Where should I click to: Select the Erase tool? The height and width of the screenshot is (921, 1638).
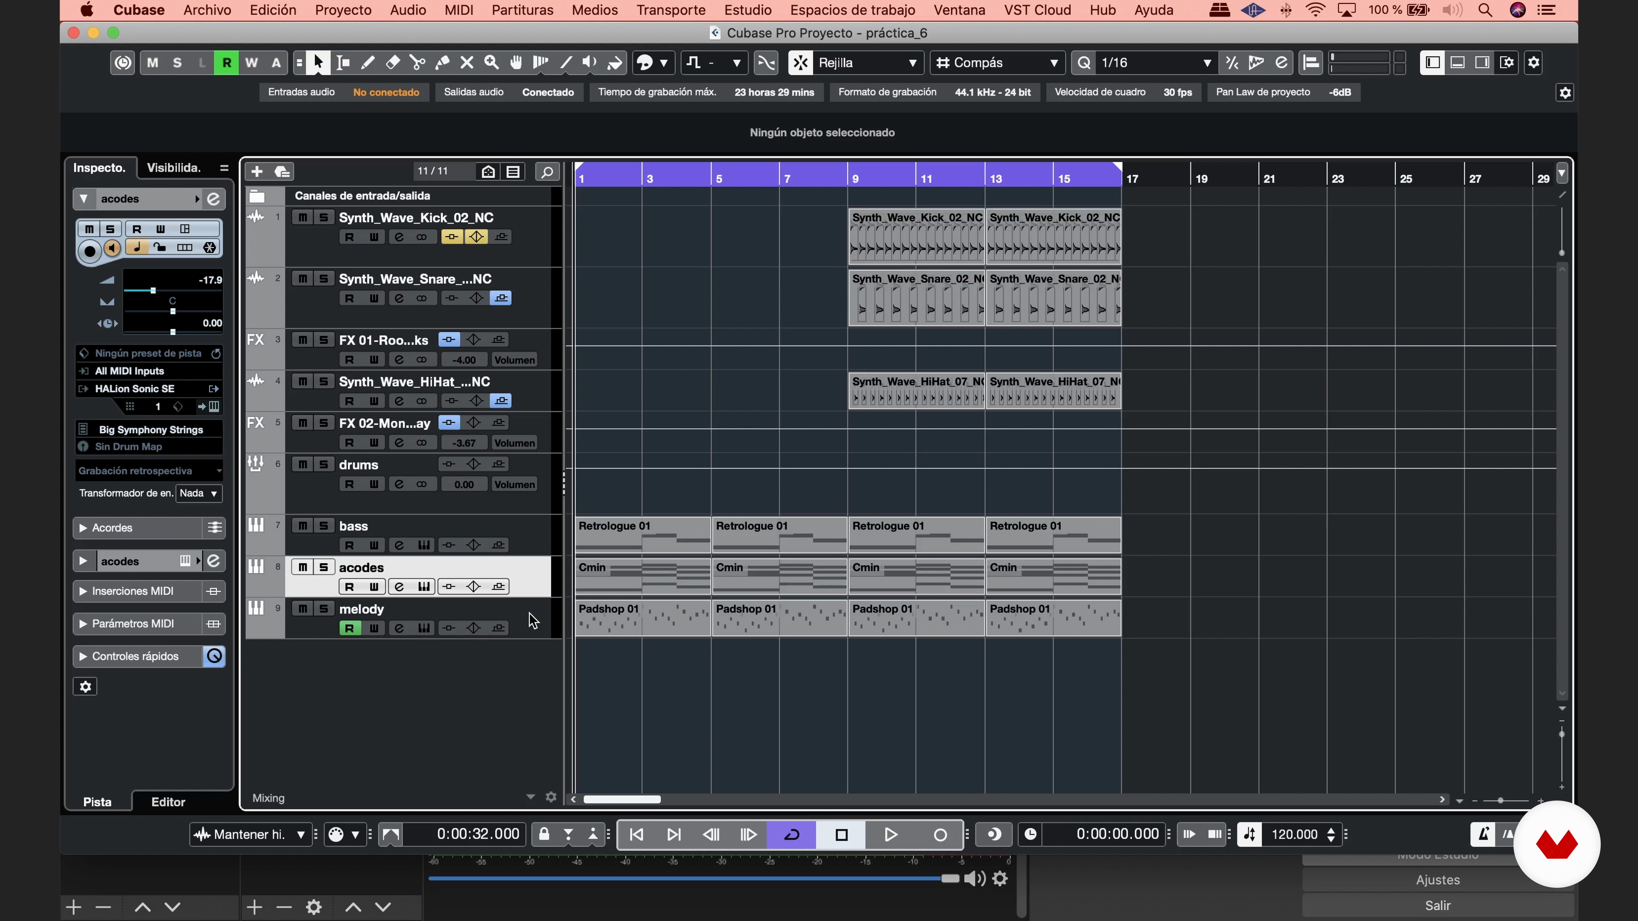(392, 62)
